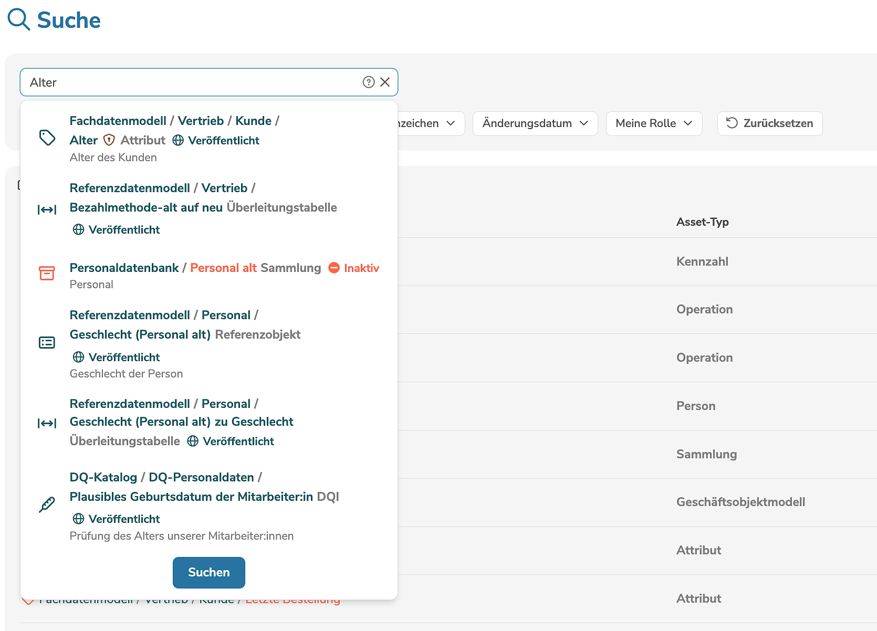This screenshot has height=631, width=877.
Task: Click the mapping arrows icon for Bezahlmethode-alt
Action: [x=47, y=210]
